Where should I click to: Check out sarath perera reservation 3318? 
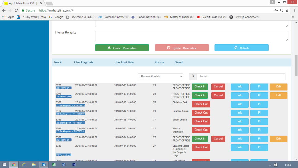(x=201, y=121)
